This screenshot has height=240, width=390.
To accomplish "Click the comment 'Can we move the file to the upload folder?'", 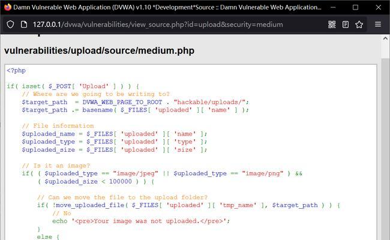I will pos(128,197).
